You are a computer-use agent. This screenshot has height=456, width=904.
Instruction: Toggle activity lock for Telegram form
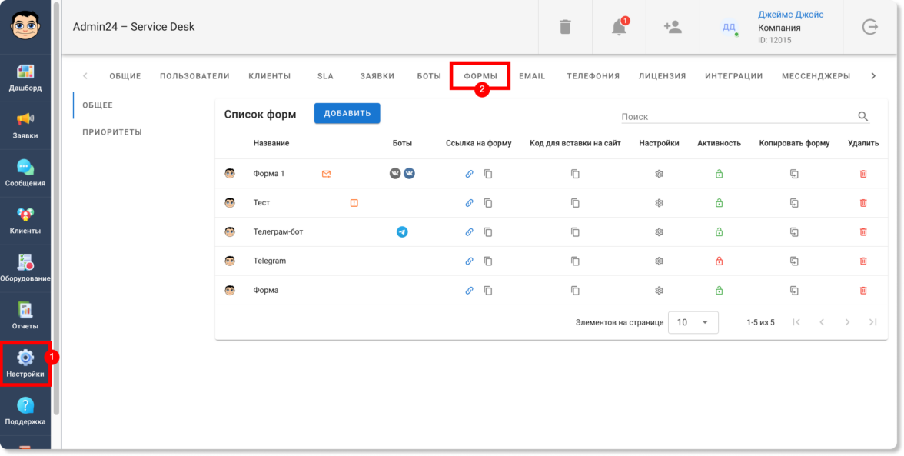click(719, 261)
